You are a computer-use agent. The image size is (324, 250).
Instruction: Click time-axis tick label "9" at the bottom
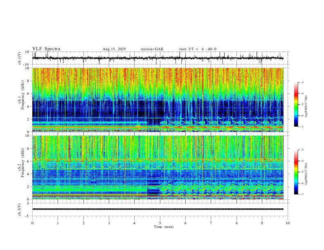(262, 223)
